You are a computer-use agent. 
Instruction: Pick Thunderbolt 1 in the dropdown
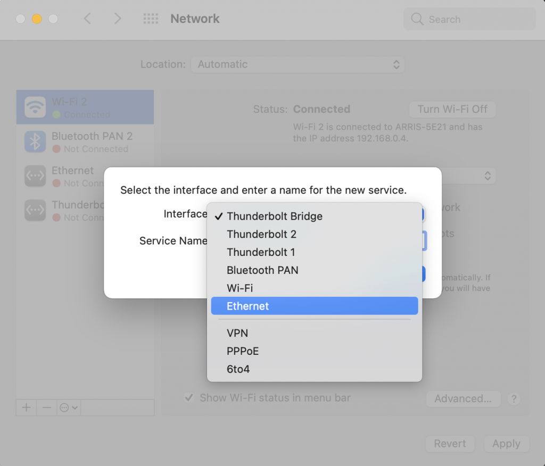(314, 252)
